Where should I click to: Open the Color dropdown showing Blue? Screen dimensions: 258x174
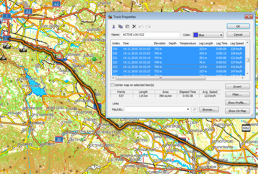tap(221, 35)
